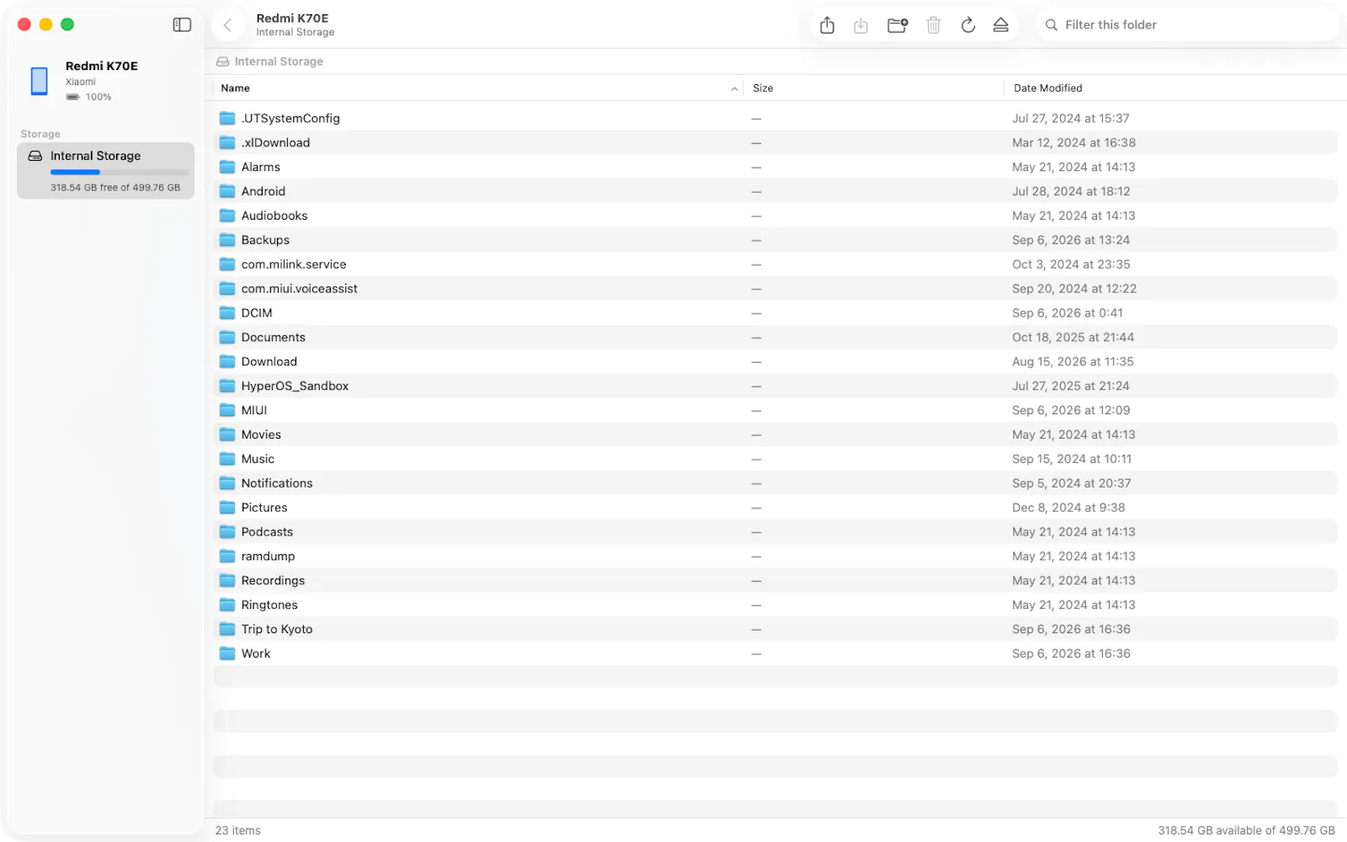Select the Android folder icon
1347x842 pixels.
[227, 191]
